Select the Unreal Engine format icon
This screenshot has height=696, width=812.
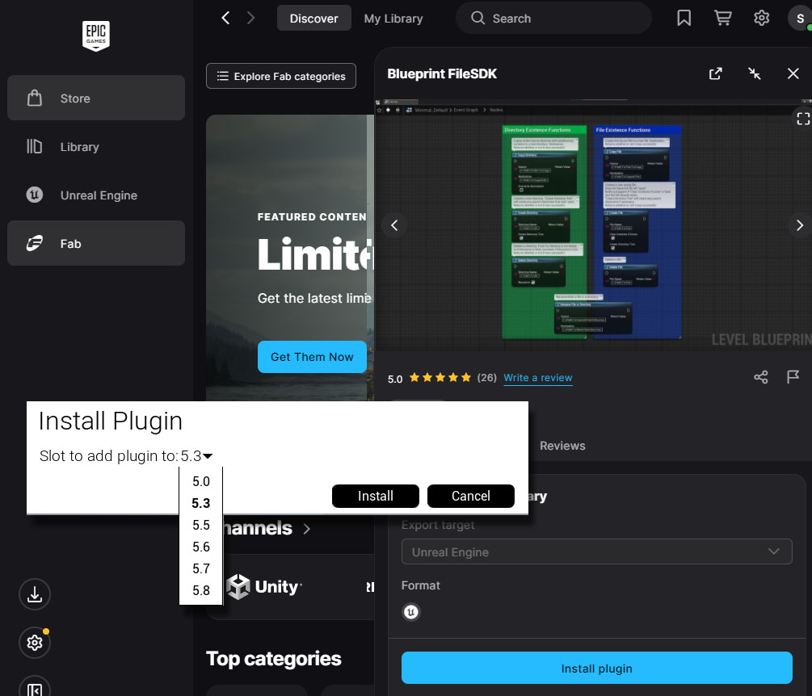[x=410, y=612]
